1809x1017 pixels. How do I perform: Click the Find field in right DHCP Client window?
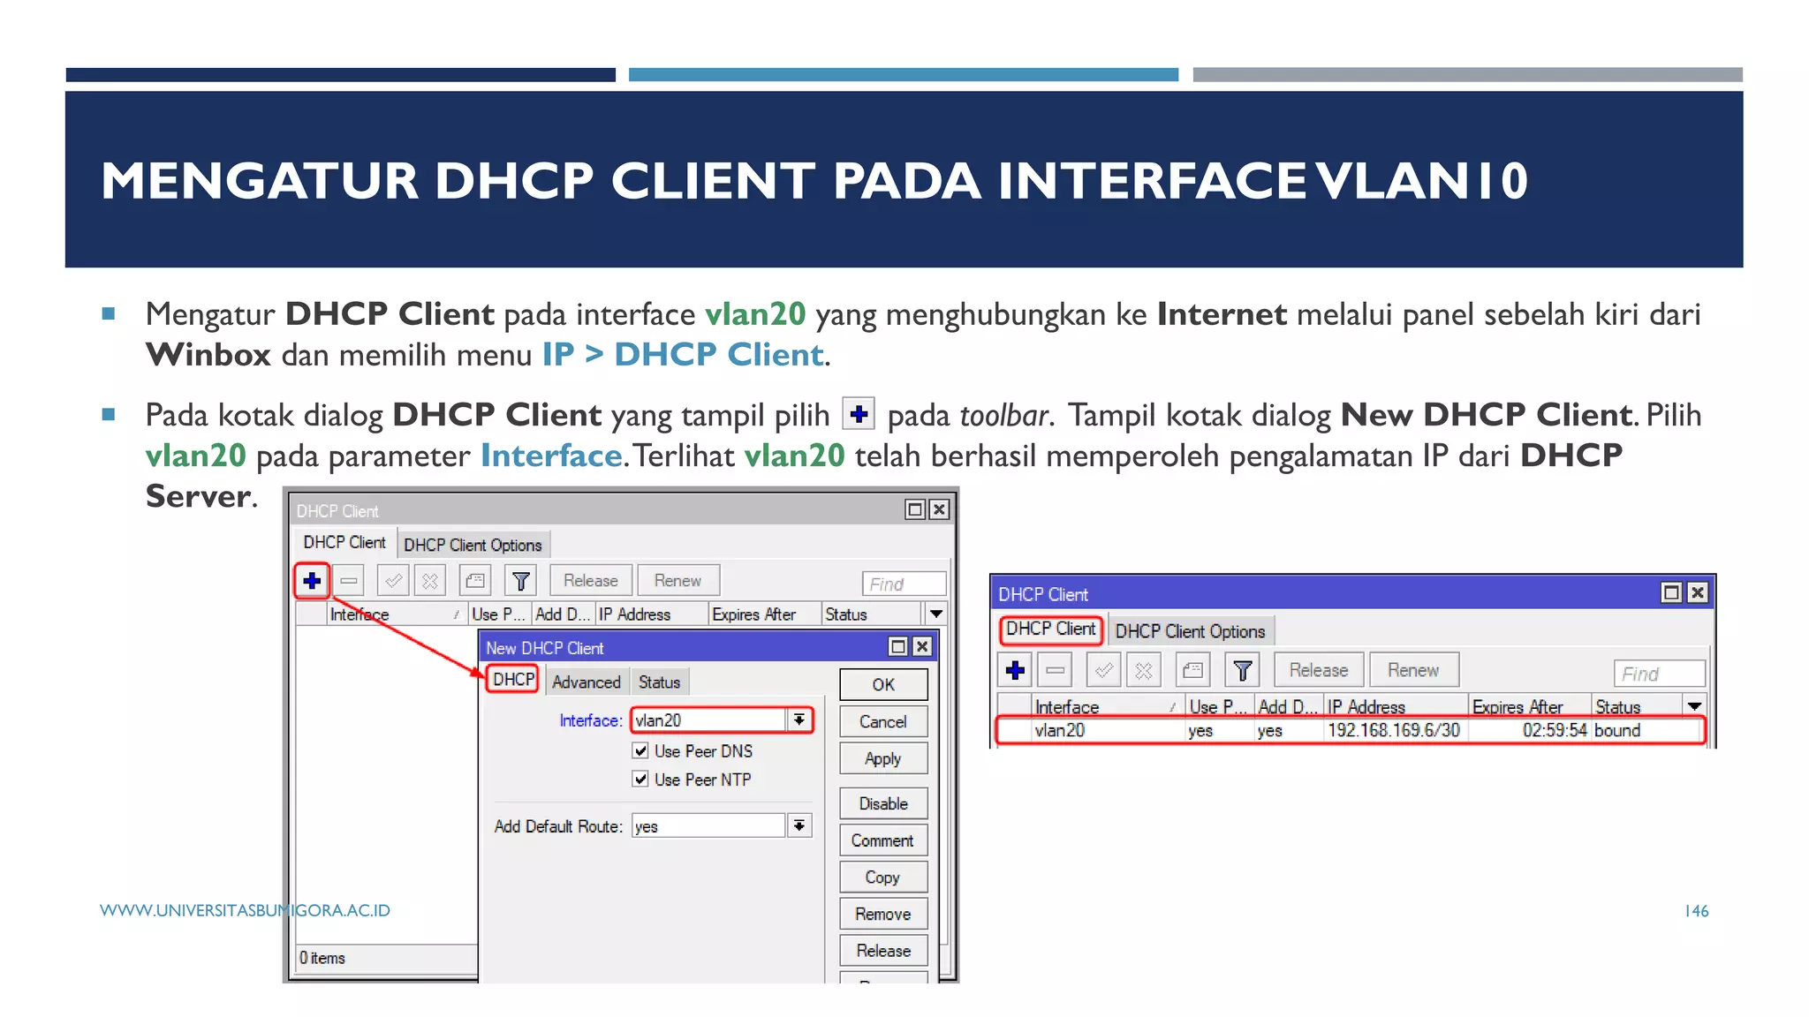[1658, 674]
